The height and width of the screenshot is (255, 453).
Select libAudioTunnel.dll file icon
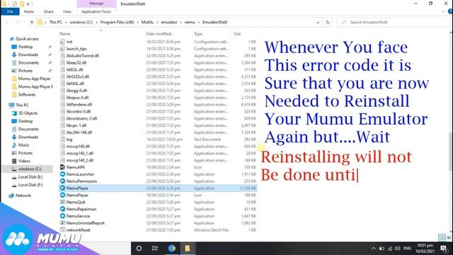coord(62,55)
